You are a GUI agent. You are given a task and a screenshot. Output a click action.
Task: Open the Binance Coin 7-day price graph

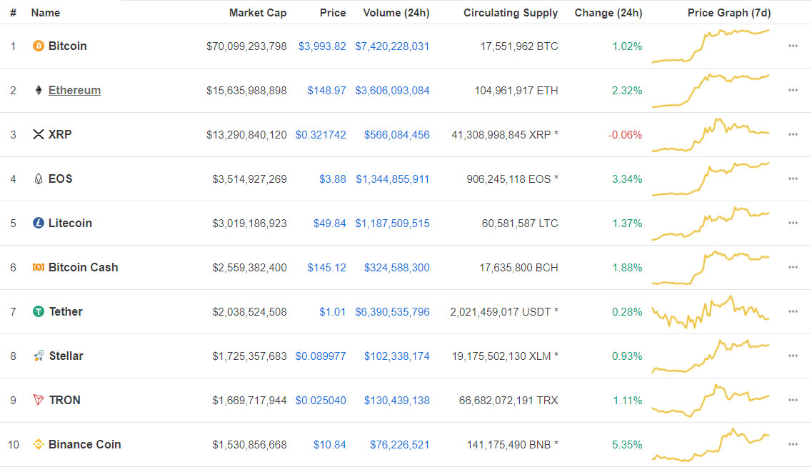pos(711,445)
